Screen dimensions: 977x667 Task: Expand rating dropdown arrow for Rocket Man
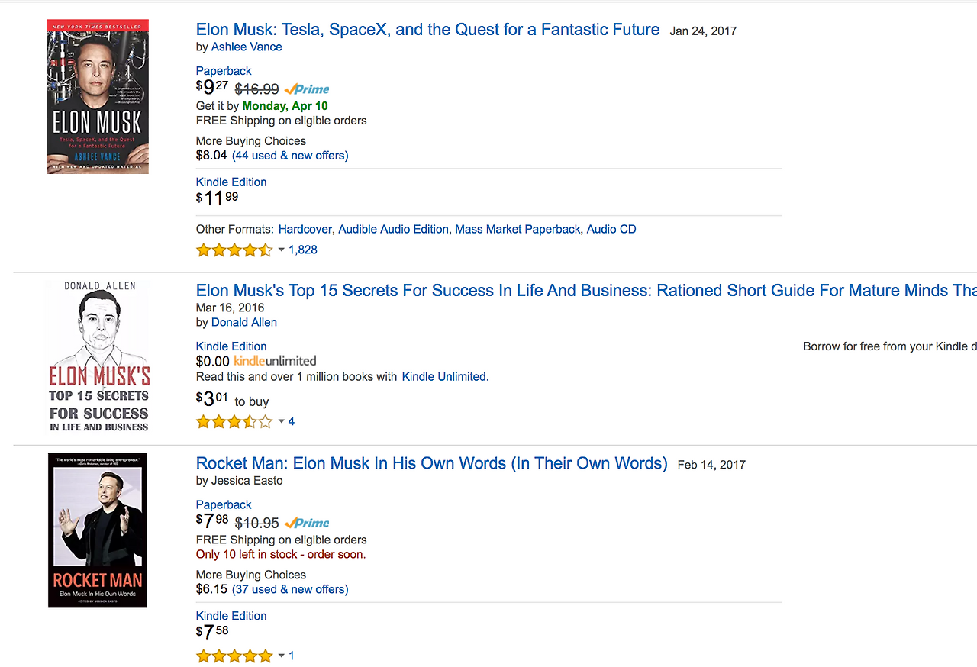tap(281, 656)
